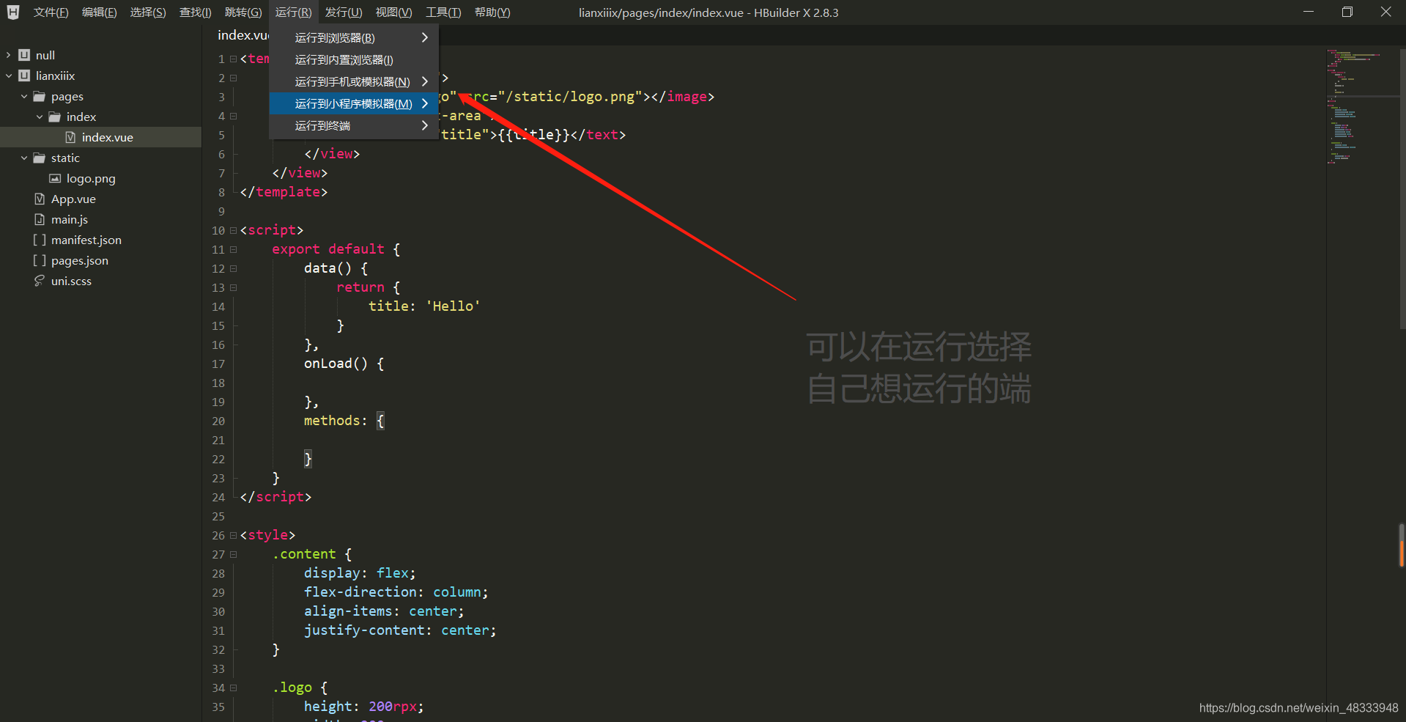Choose 运行到手机或模拟器(N) entry

(x=354, y=81)
